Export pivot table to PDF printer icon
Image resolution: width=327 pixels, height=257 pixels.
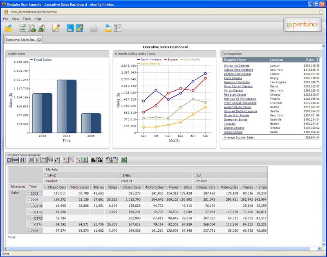point(115,160)
